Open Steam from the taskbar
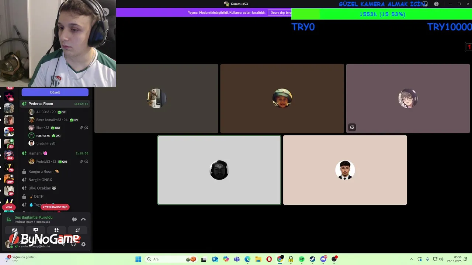Screen dimensions: 472x265 (x=312, y=259)
